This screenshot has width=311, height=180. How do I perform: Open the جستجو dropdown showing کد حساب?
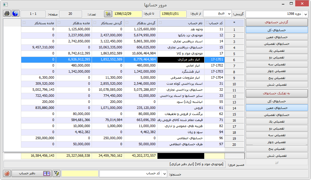[164, 173]
